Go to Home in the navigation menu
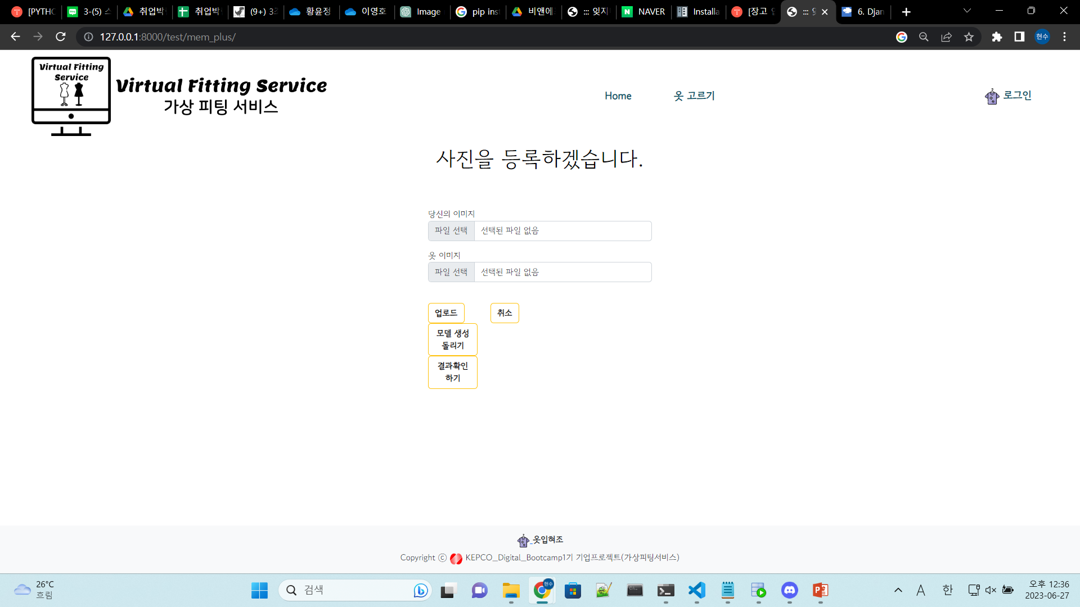The width and height of the screenshot is (1080, 607). click(x=618, y=96)
